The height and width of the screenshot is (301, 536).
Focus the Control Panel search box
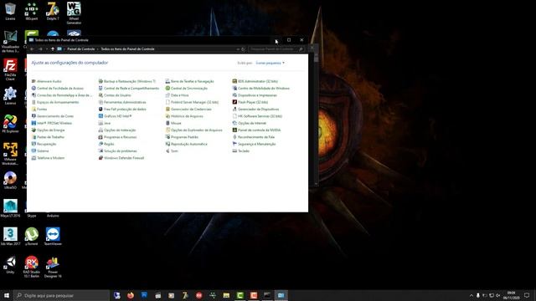click(x=276, y=49)
